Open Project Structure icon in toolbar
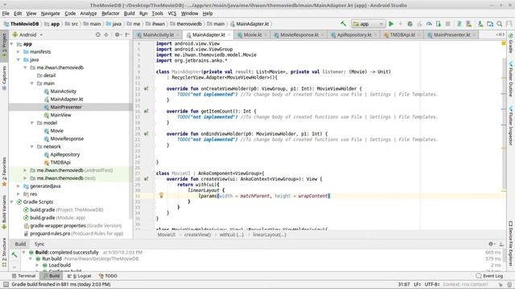 pos(490,23)
